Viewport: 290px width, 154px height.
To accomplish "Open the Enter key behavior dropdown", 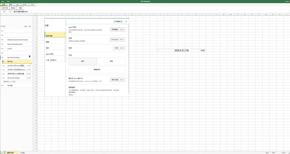I will coord(118,80).
